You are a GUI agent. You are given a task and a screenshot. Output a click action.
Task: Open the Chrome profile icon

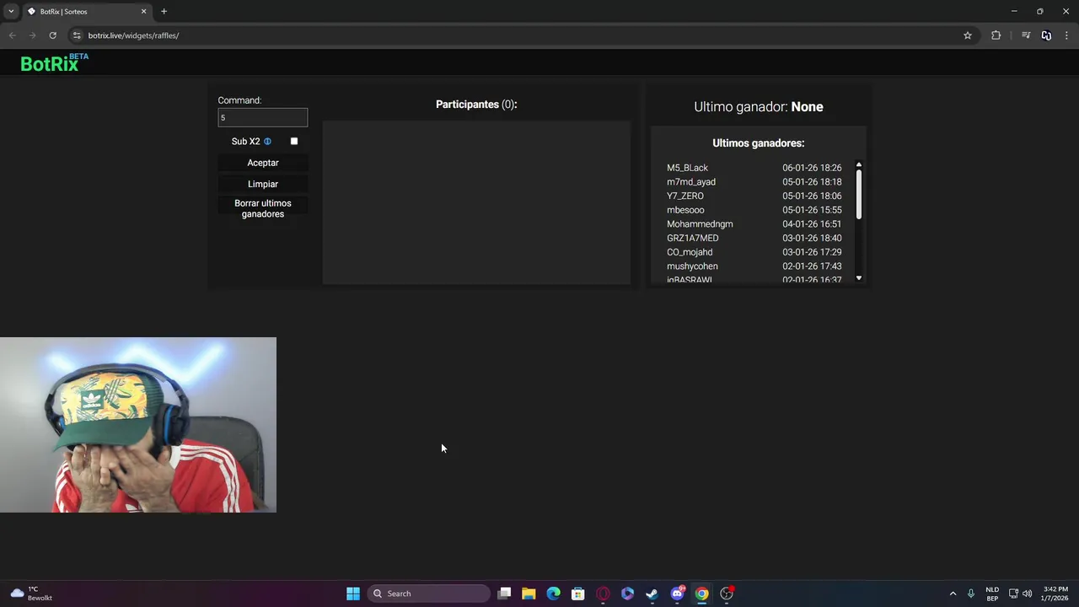pyautogui.click(x=1046, y=35)
